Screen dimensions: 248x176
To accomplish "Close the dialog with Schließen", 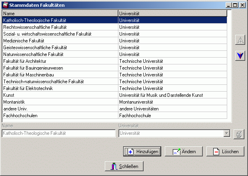I will (124, 166).
